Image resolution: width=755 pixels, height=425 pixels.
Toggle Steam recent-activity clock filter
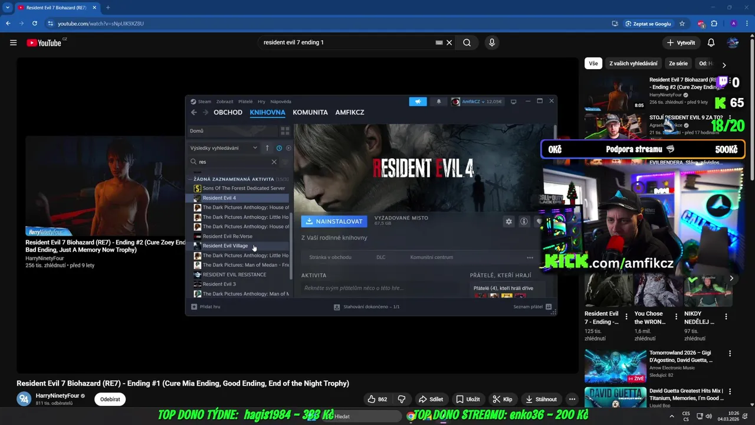279,148
